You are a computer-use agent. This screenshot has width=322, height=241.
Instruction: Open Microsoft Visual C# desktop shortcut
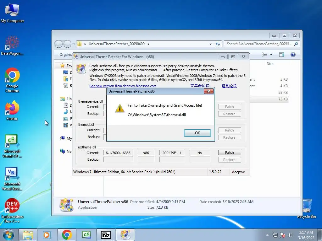coord(12,146)
